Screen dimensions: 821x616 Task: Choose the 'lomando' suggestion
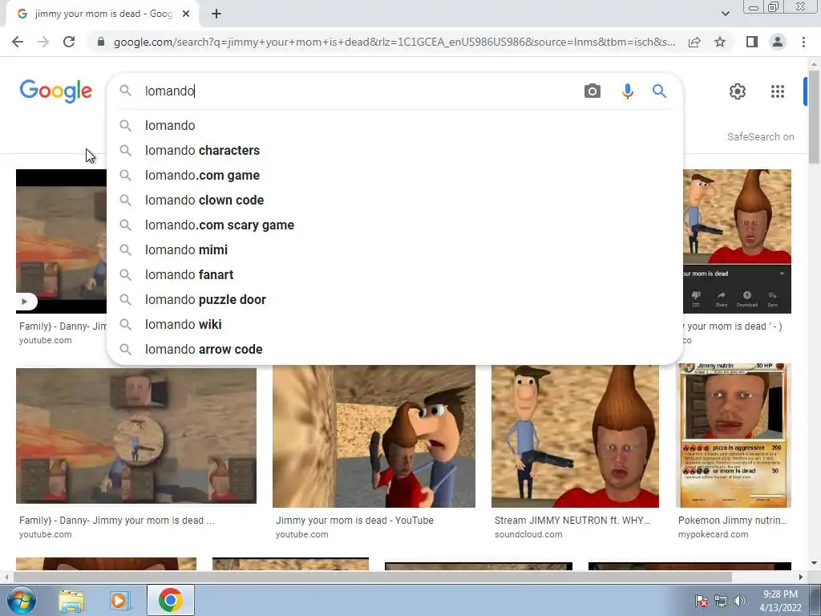[x=394, y=126]
